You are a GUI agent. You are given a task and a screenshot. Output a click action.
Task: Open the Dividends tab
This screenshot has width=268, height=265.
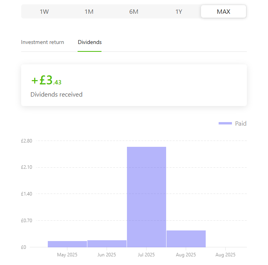[x=90, y=42]
